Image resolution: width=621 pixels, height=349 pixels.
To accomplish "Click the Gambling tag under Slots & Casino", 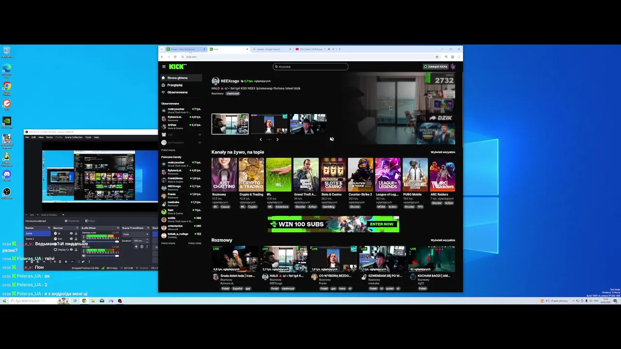I will 328,207.
